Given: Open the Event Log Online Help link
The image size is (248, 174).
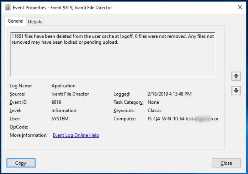Looking at the screenshot, I should click(76, 135).
